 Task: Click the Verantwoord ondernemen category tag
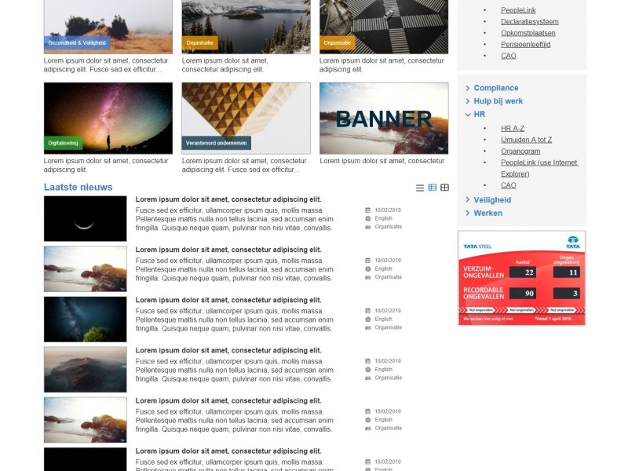(x=217, y=143)
